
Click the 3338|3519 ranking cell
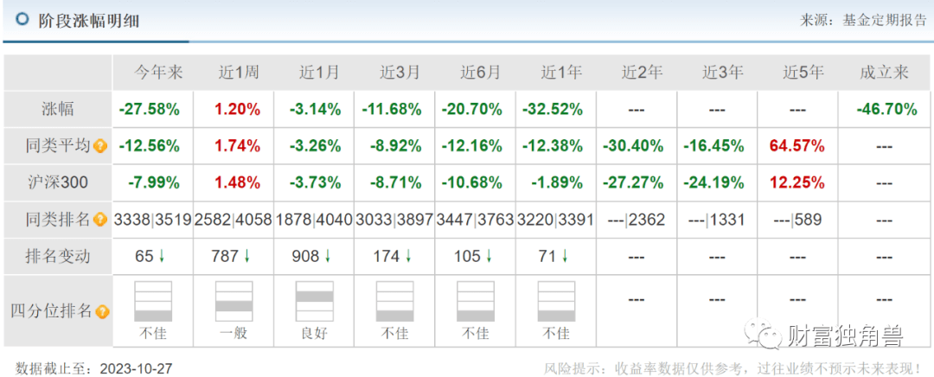pos(152,220)
